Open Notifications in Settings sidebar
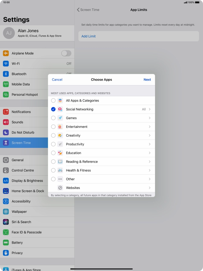The height and width of the screenshot is (271, 203). (x=21, y=112)
